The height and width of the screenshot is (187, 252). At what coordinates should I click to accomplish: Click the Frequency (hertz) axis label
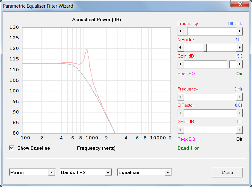pos(96,148)
